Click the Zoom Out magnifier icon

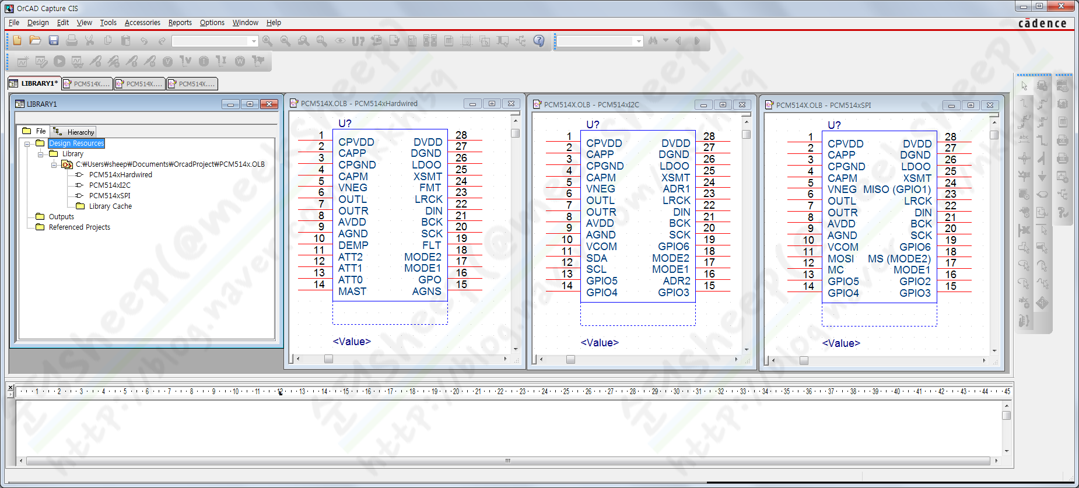(x=285, y=41)
